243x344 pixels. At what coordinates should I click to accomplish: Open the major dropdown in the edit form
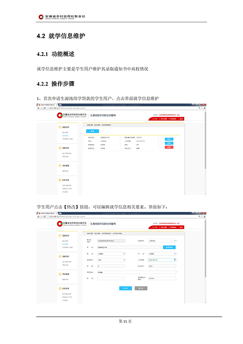(x=162, y=254)
